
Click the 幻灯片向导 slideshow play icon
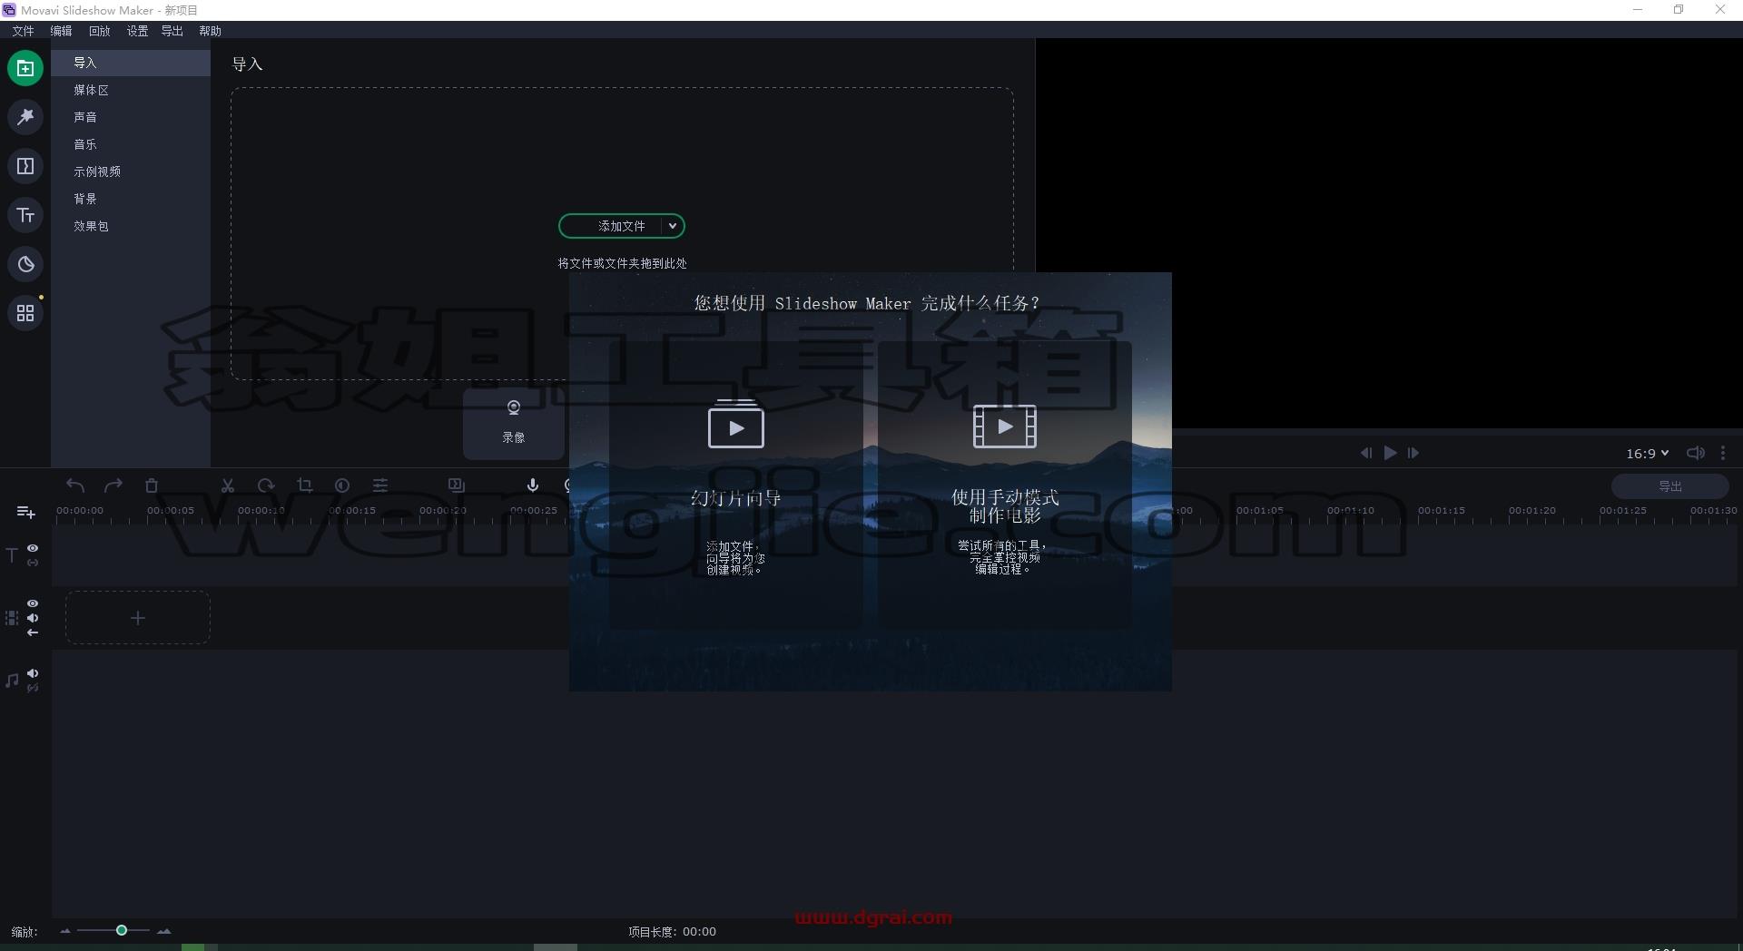point(736,424)
